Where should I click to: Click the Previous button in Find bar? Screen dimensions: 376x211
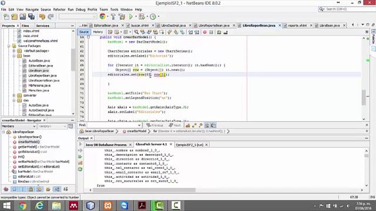pos(155,125)
